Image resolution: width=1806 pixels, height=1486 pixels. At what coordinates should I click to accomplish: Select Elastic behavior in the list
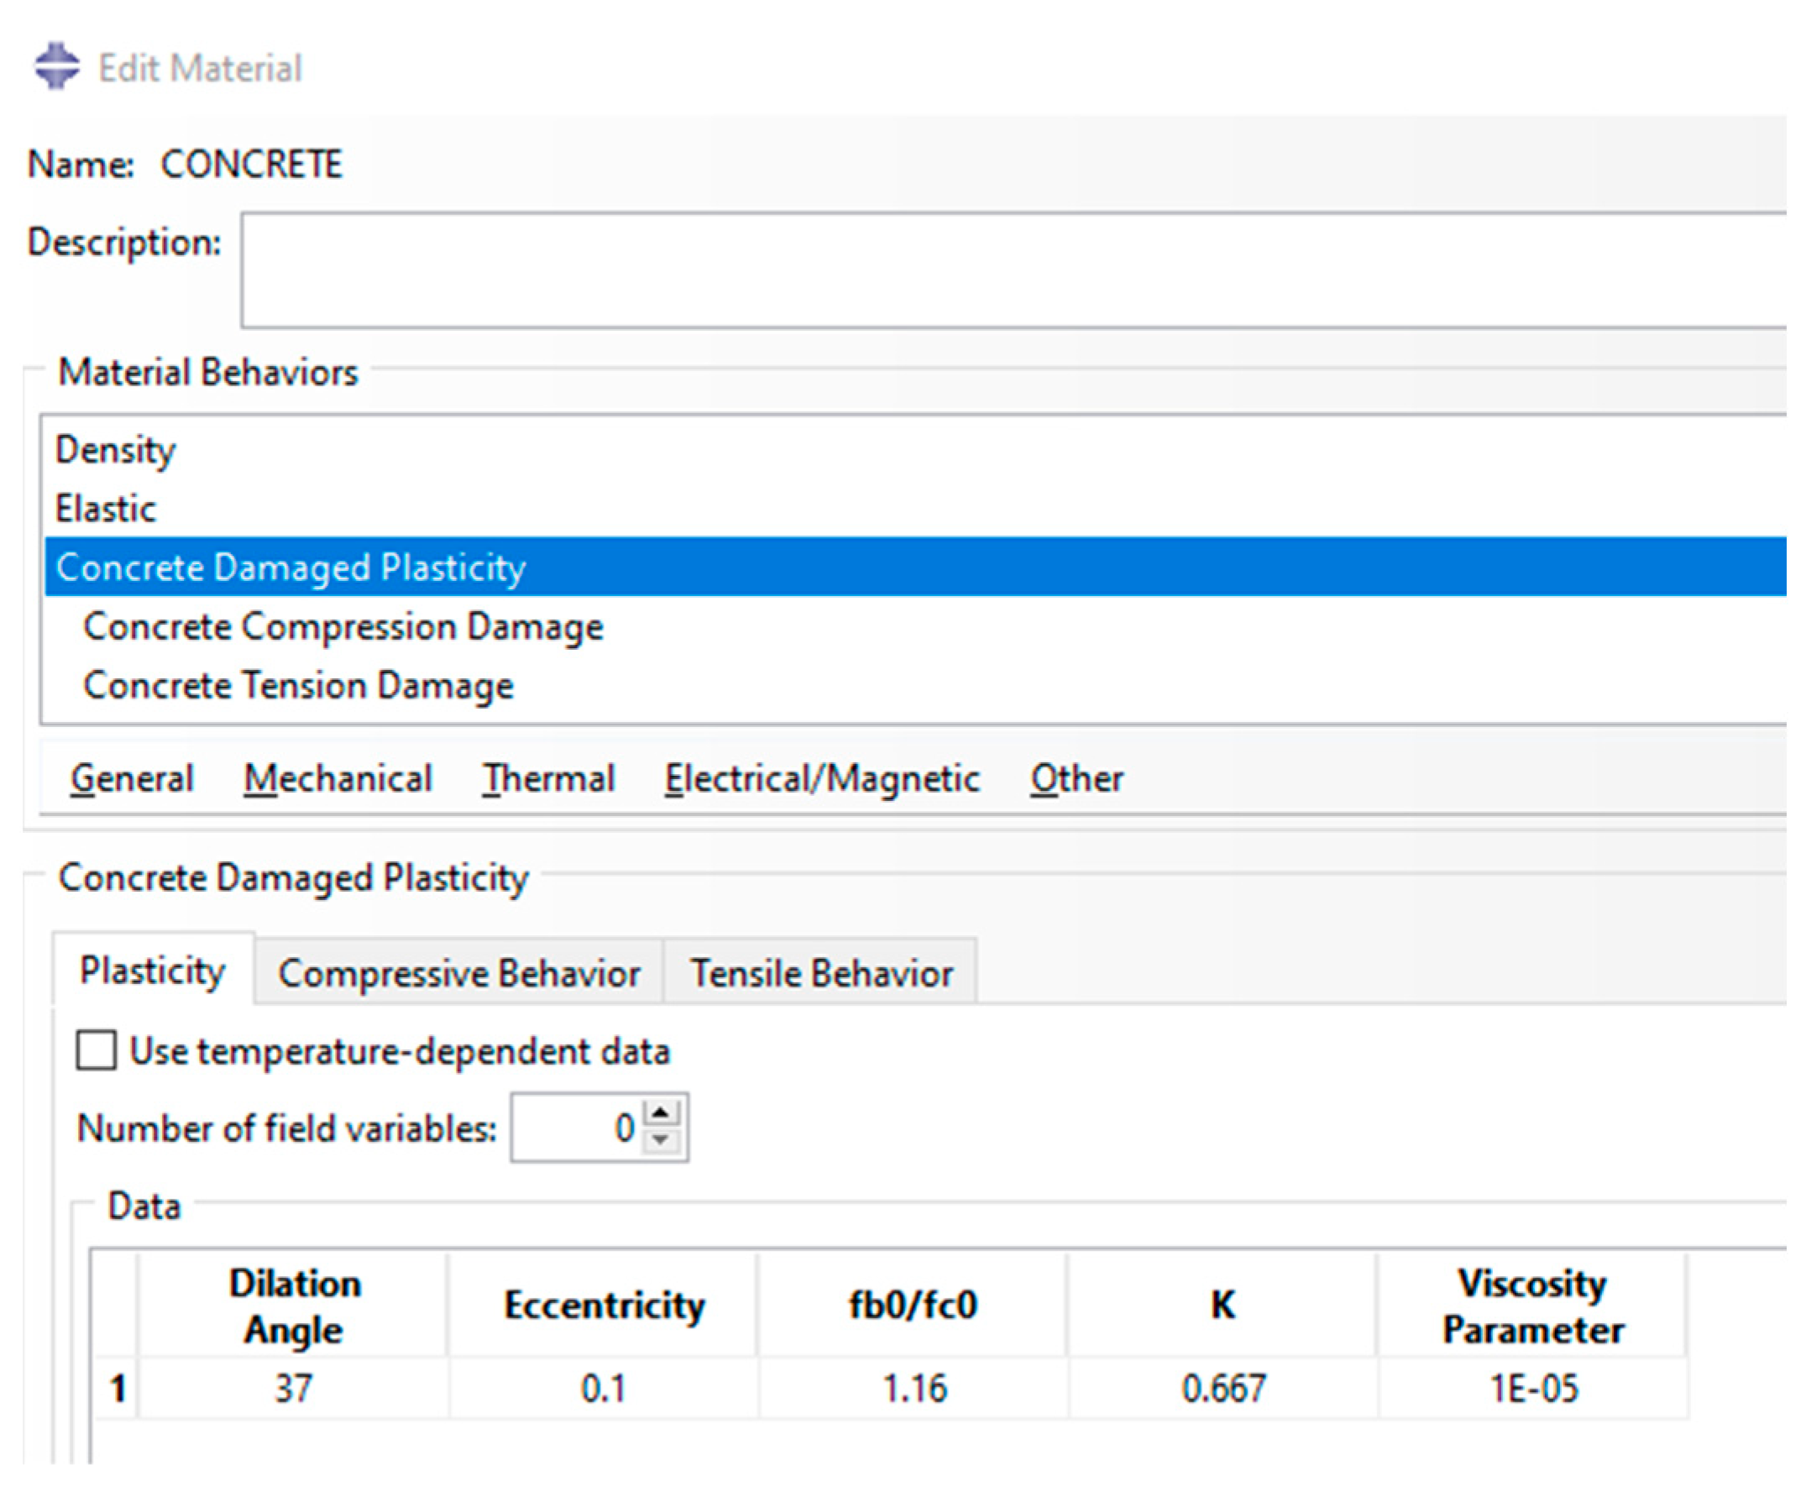point(105,509)
